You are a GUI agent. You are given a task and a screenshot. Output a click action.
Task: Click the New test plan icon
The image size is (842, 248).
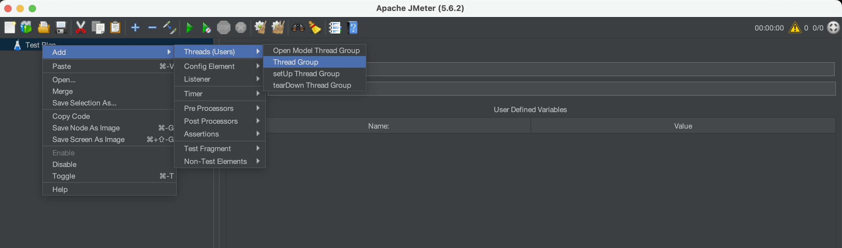(10, 28)
